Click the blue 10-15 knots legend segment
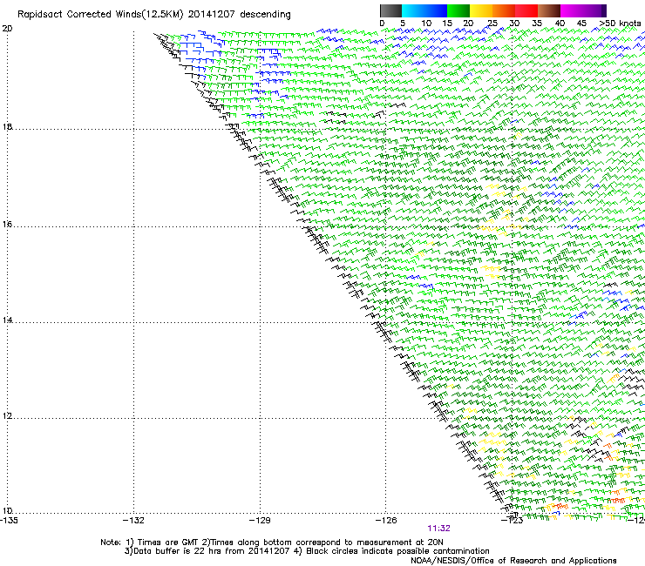Image resolution: width=645 pixels, height=566 pixels. point(436,10)
